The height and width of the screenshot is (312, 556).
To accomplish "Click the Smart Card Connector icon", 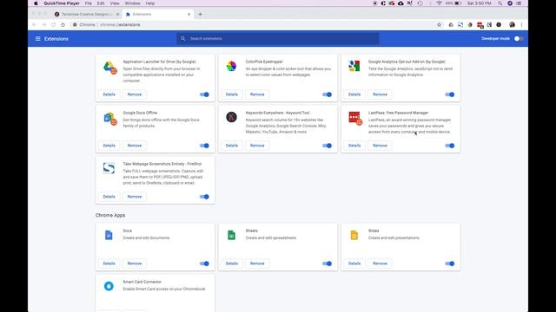I will click(109, 286).
